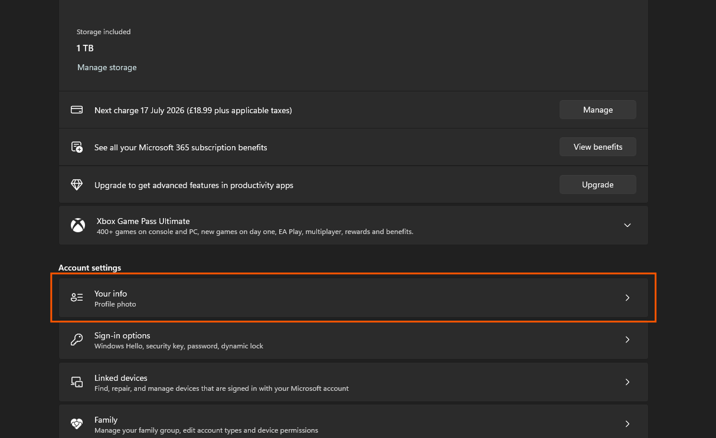716x438 pixels.
Task: Open Your info settings
Action: [x=353, y=298]
